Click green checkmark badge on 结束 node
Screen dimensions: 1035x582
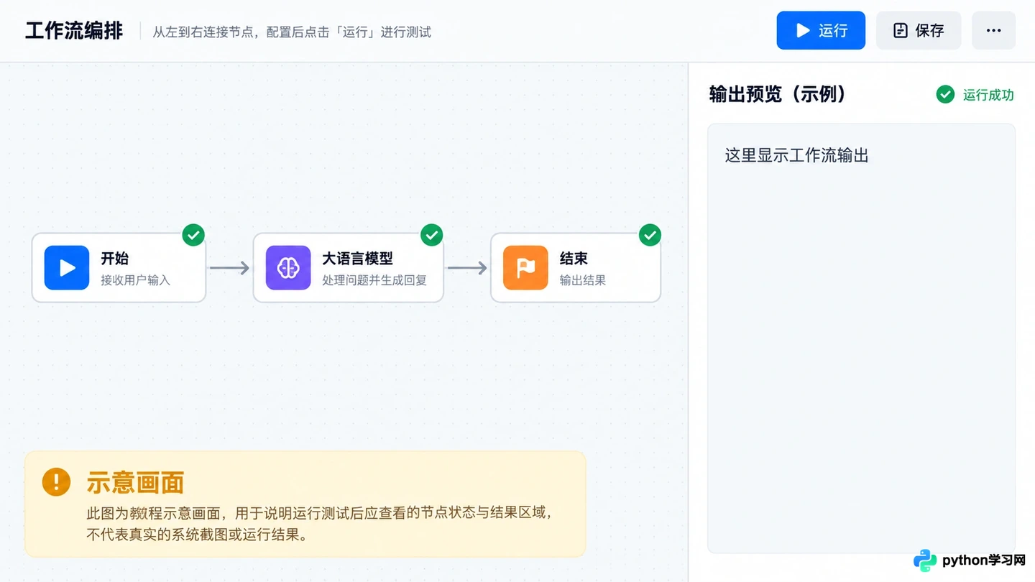coord(650,235)
